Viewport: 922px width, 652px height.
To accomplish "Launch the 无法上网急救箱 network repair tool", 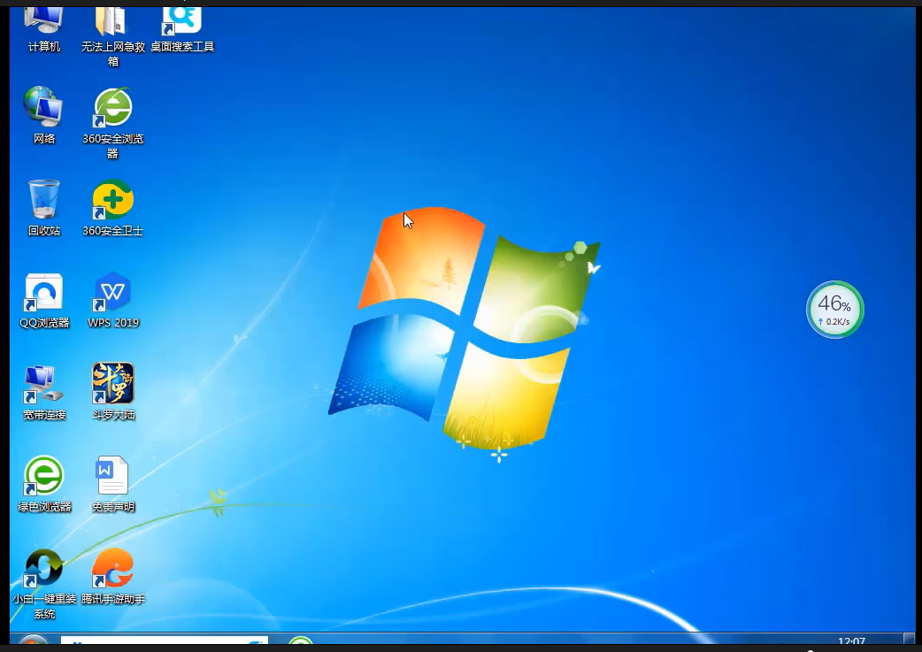I will [112, 22].
